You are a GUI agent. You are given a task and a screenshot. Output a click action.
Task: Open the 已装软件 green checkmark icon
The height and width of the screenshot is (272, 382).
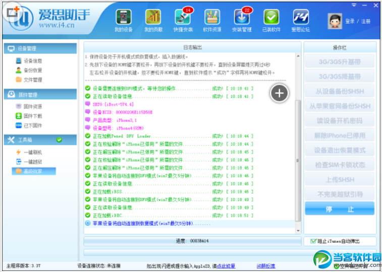pyautogui.click(x=271, y=21)
